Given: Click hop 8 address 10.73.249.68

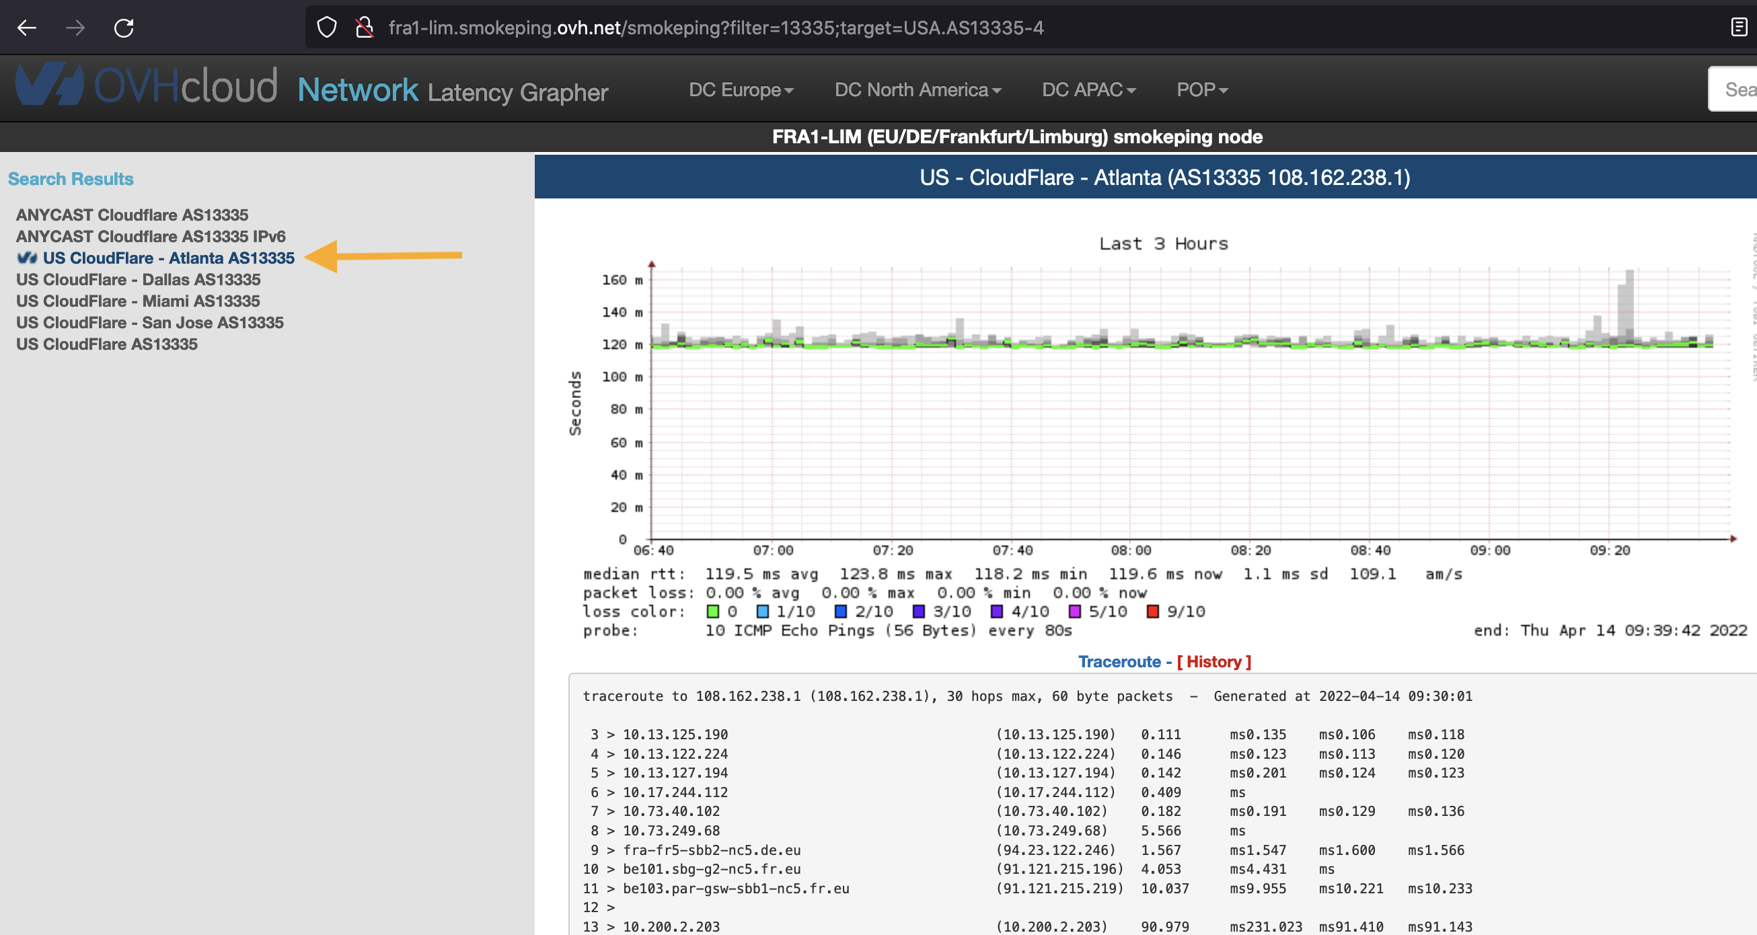Looking at the screenshot, I should pyautogui.click(x=671, y=831).
